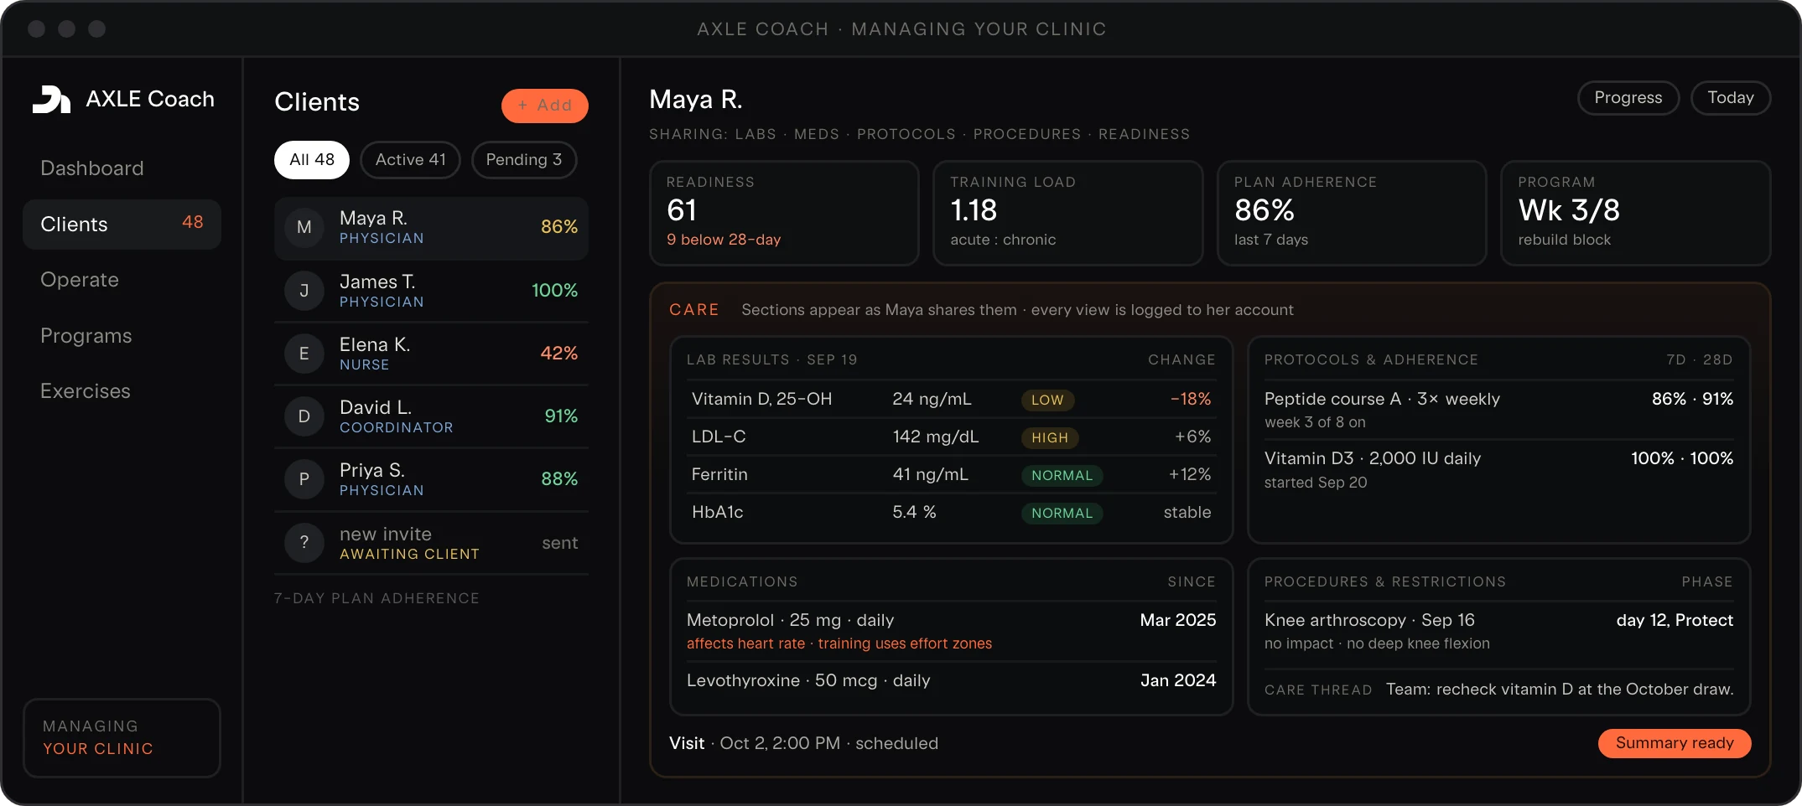The image size is (1802, 806).
Task: Click the HIGH badge for LDL-C
Action: (x=1050, y=437)
